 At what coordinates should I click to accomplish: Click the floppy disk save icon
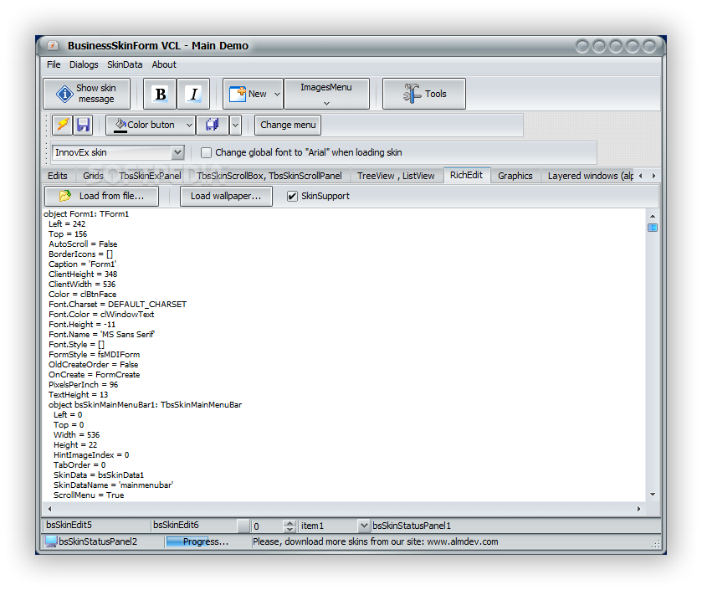coord(83,125)
